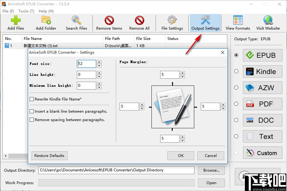The width and height of the screenshot is (287, 191).
Task: Click the Visit Website globe icon
Action: (x=268, y=20)
